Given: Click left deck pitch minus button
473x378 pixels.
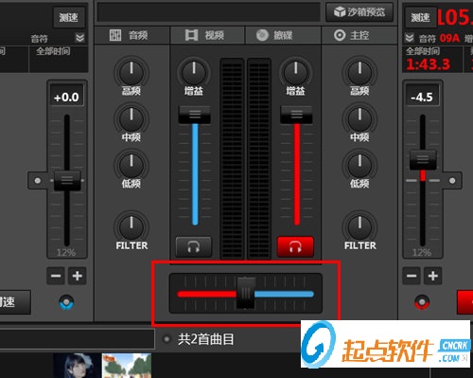Looking at the screenshot, I should [x=56, y=276].
